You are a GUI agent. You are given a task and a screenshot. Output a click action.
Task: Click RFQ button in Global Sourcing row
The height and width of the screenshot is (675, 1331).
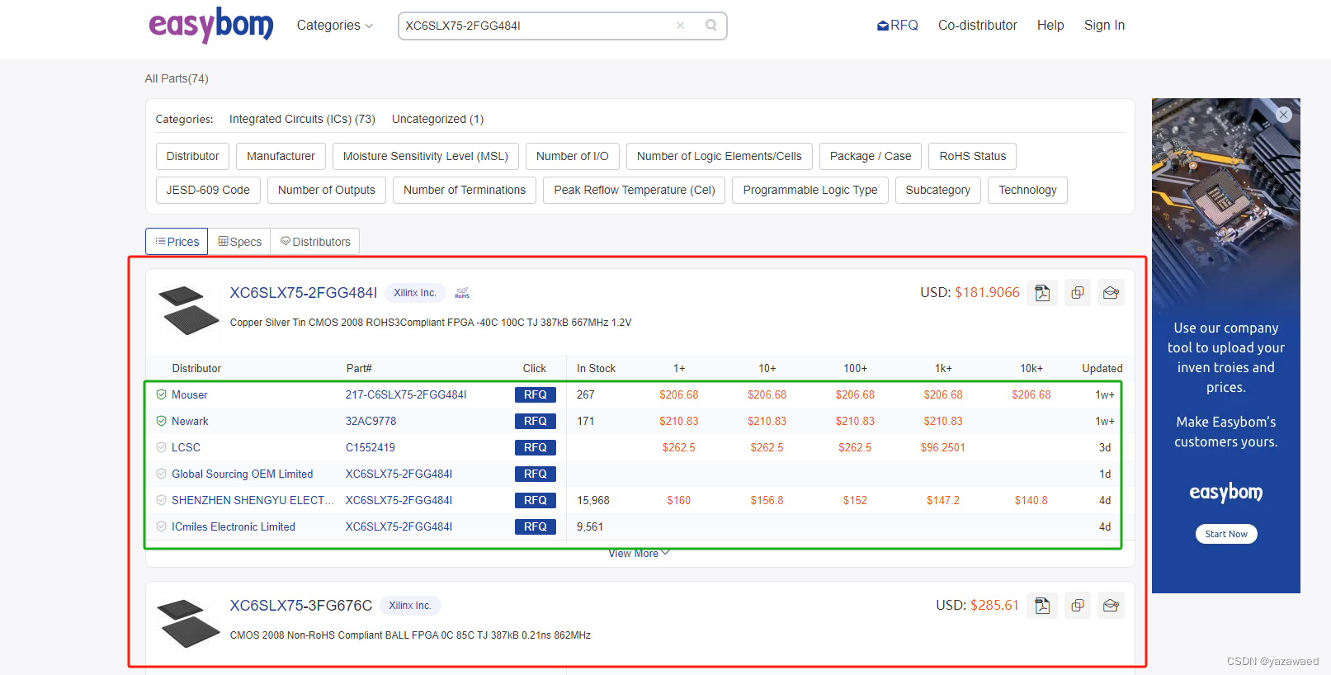coord(535,474)
